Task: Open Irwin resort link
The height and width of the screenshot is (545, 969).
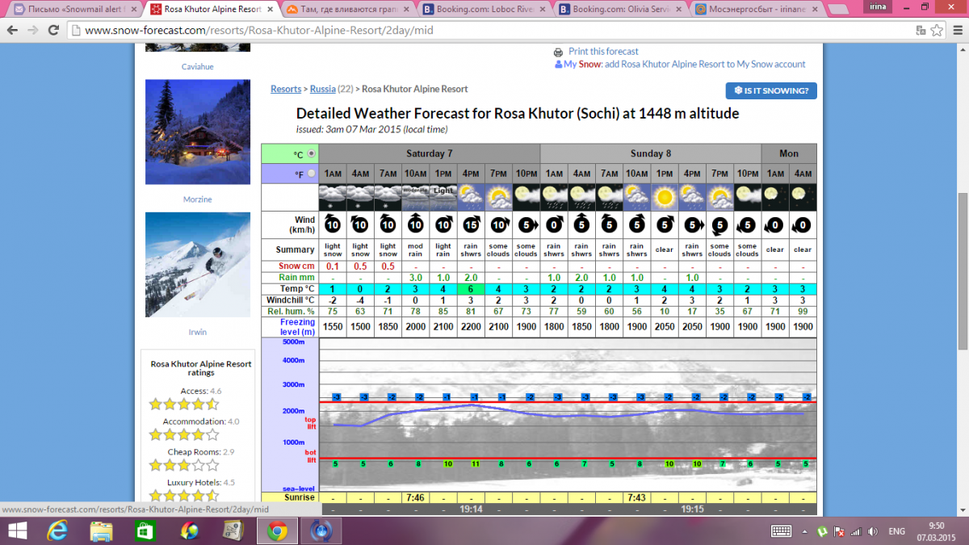Action: click(198, 332)
